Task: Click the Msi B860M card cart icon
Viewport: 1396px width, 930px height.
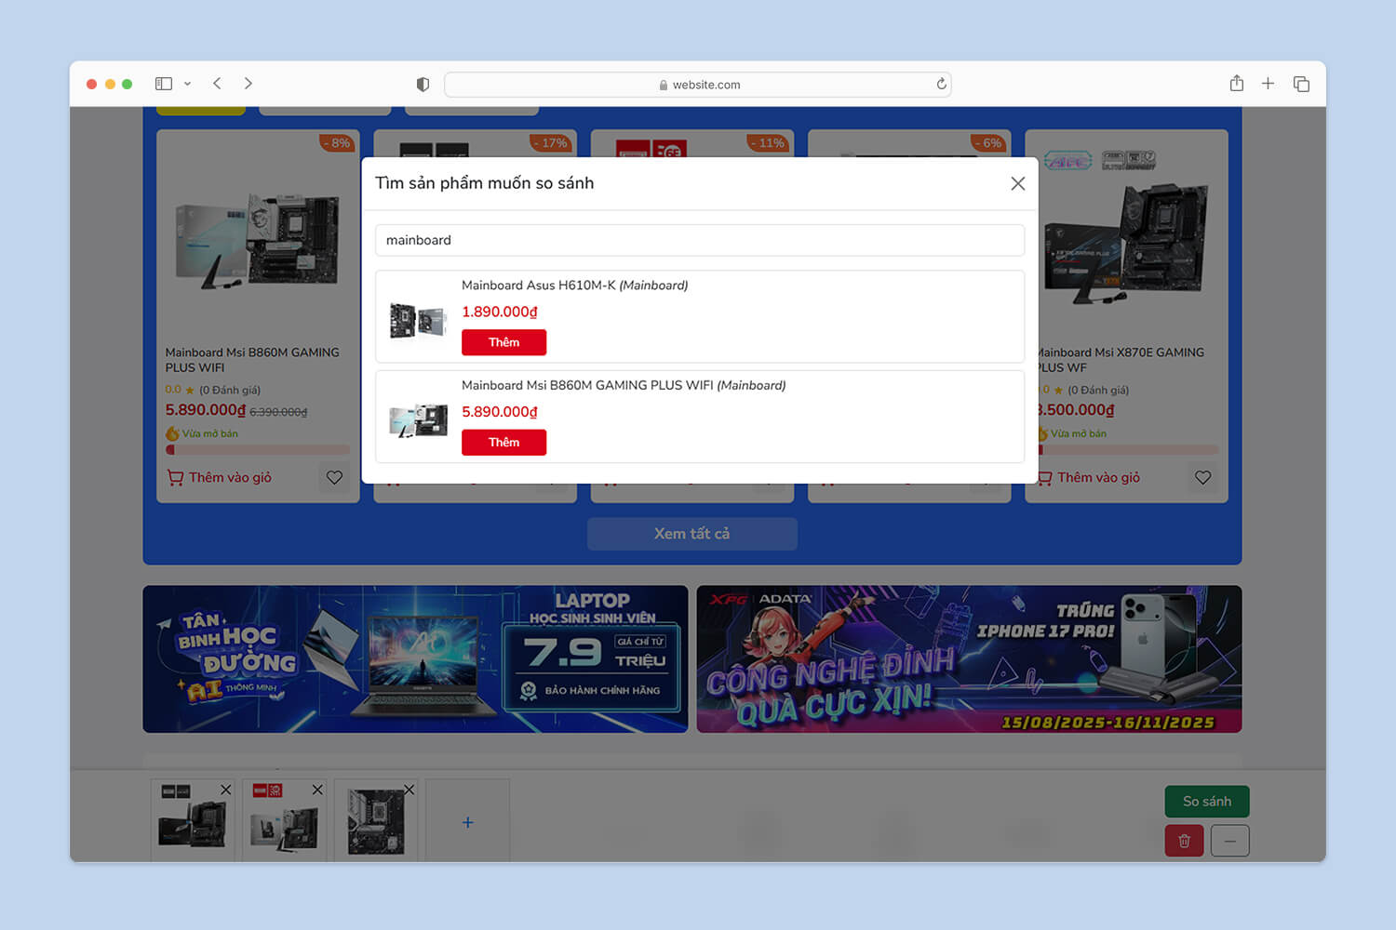Action: pyautogui.click(x=175, y=478)
